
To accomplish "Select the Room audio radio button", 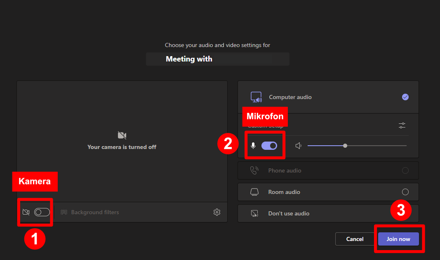I will click(405, 192).
